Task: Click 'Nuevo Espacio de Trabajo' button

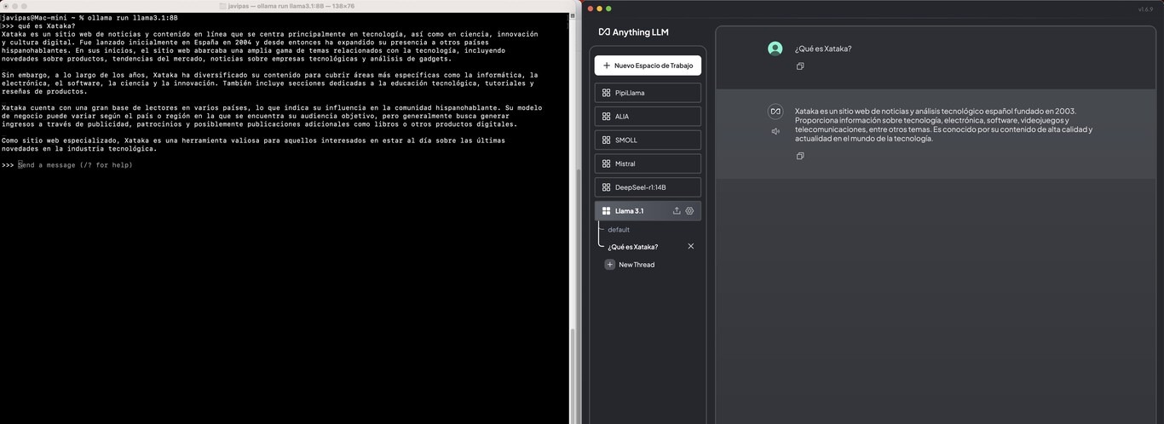Action: [x=648, y=66]
